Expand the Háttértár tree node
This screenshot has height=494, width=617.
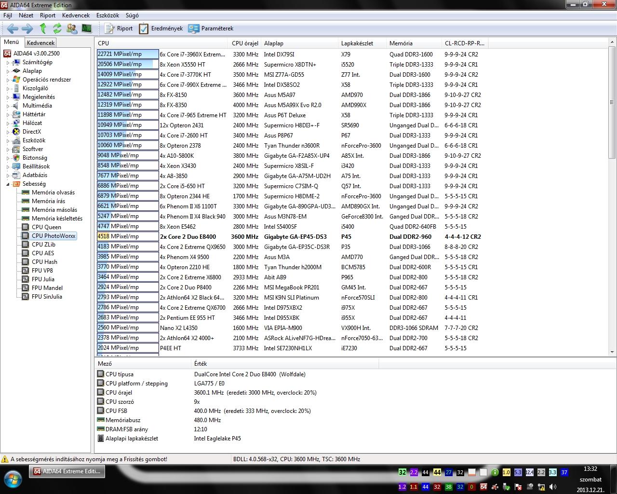point(8,114)
